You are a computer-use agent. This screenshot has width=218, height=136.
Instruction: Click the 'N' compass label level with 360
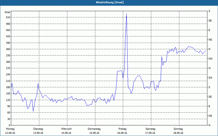tap(209, 49)
